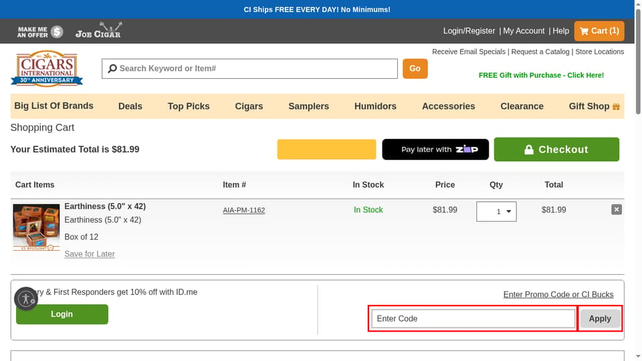Image resolution: width=642 pixels, height=361 pixels.
Task: Open the Big List Of Brands menu
Action: click(53, 106)
